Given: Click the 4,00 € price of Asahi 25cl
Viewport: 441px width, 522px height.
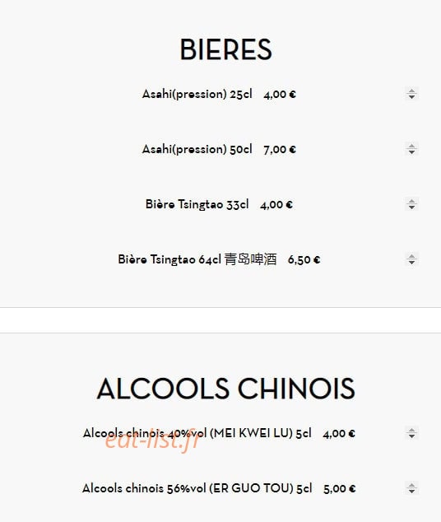Looking at the screenshot, I should 280,95.
